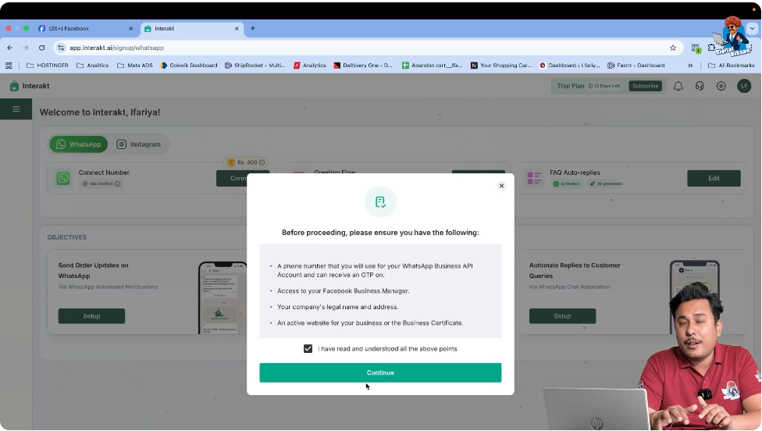This screenshot has height=431, width=762.
Task: Click the macOS green fullscreen window button
Action: click(27, 29)
